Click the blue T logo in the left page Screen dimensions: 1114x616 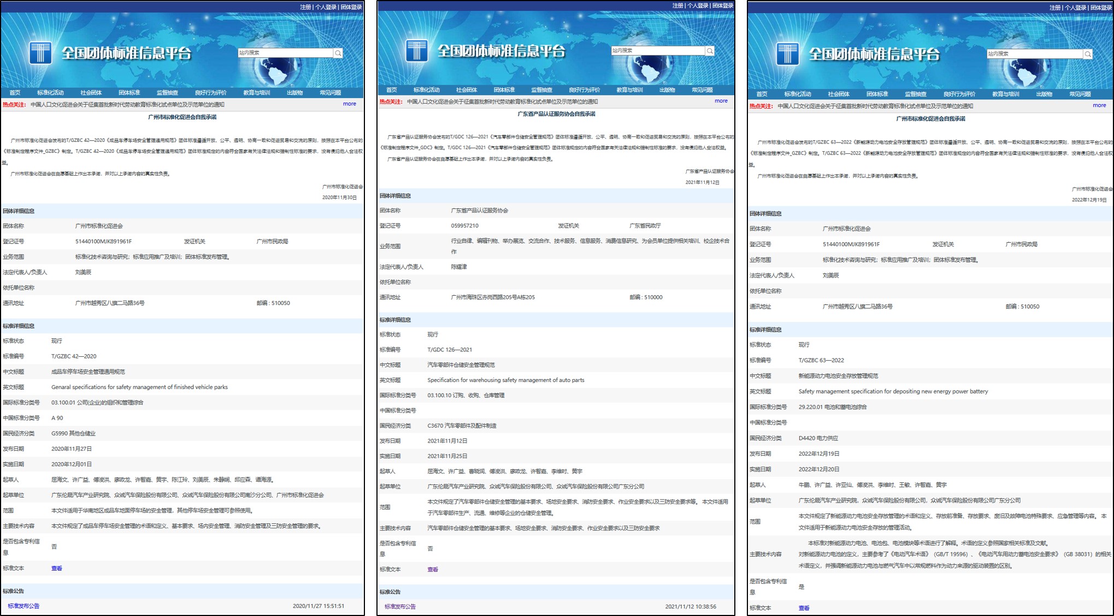(40, 53)
